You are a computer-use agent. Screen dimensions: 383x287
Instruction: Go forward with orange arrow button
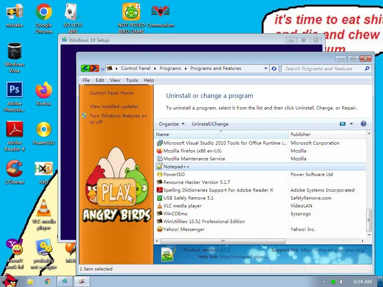95,68
